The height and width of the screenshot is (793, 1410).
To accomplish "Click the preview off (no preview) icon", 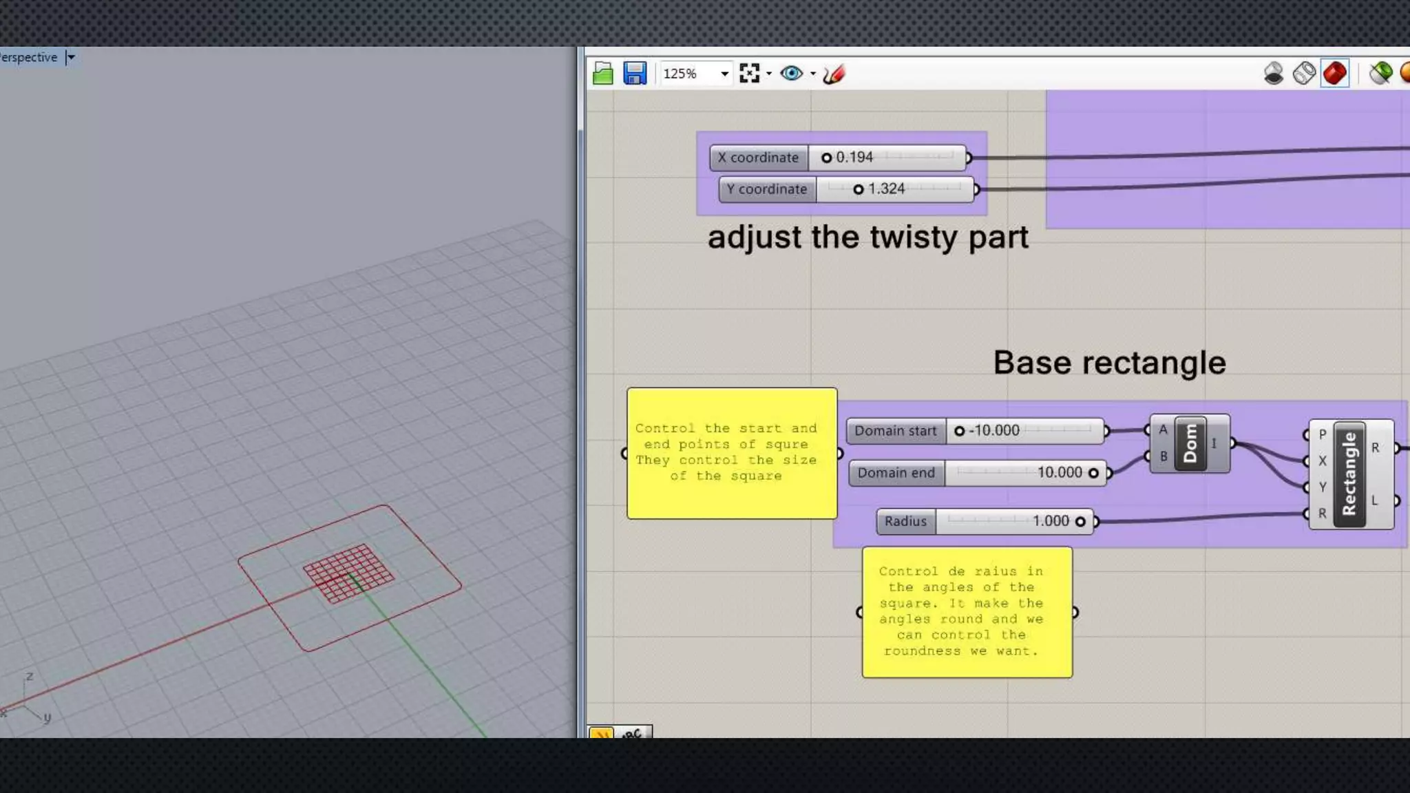I will [1274, 73].
